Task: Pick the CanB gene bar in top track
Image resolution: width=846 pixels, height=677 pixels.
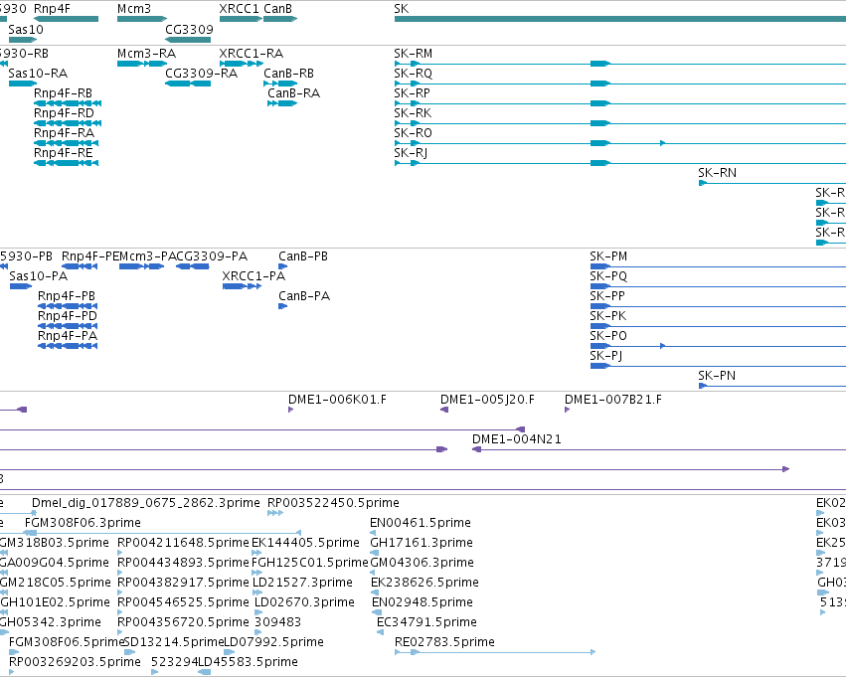Action: (x=280, y=19)
